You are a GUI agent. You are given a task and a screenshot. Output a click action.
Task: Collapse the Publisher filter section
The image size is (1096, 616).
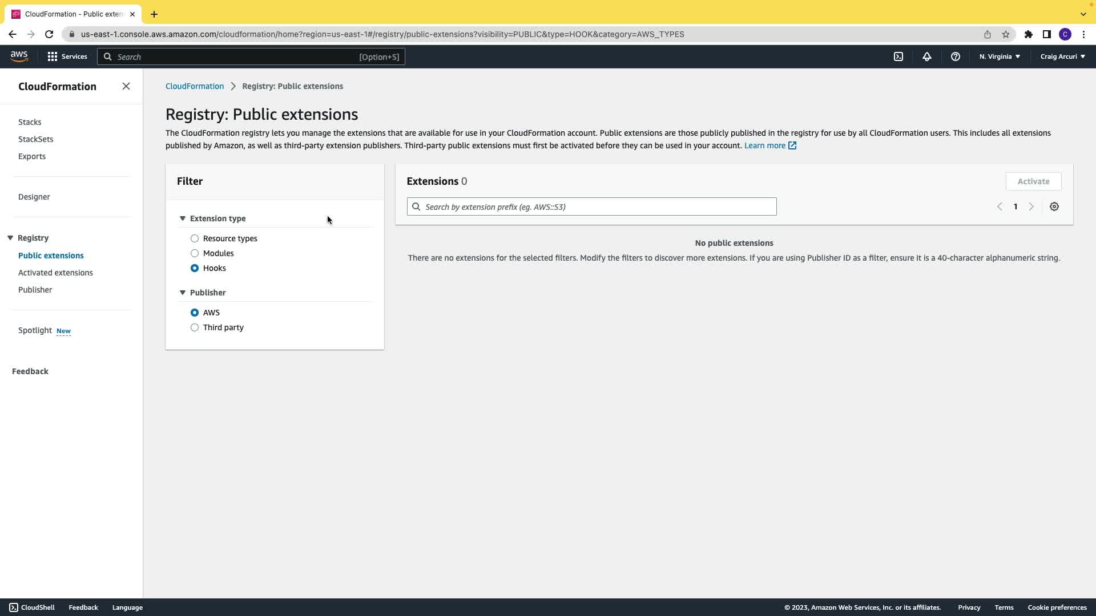(183, 293)
